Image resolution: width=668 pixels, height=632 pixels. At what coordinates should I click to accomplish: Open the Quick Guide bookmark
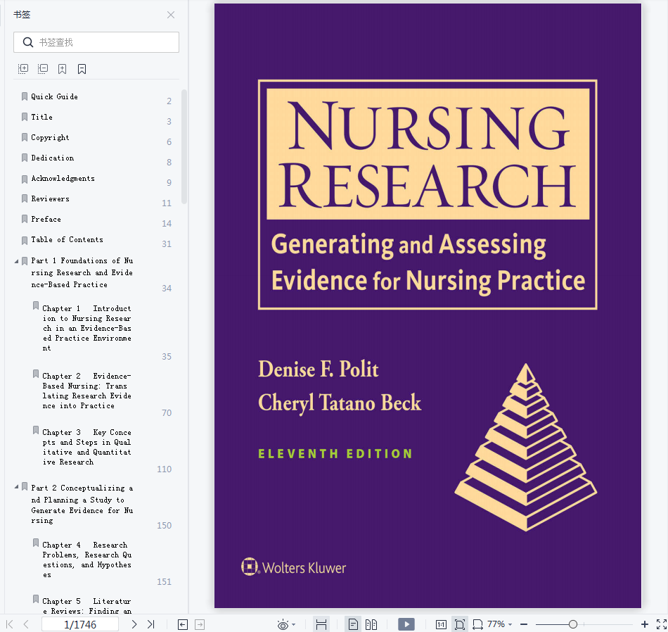point(55,97)
